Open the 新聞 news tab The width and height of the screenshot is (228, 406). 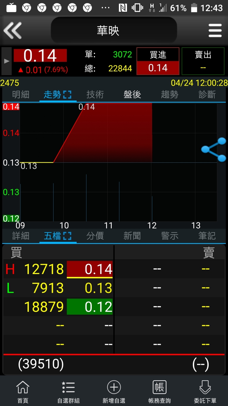coord(132,236)
